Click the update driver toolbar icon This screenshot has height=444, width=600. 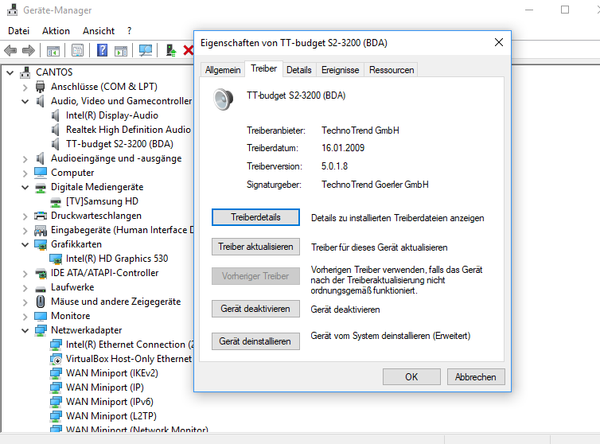pos(170,50)
